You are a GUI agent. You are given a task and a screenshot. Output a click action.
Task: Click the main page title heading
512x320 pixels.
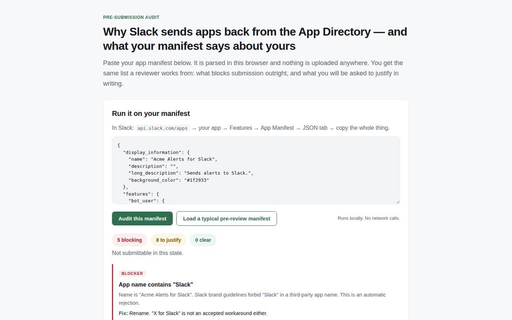point(255,39)
